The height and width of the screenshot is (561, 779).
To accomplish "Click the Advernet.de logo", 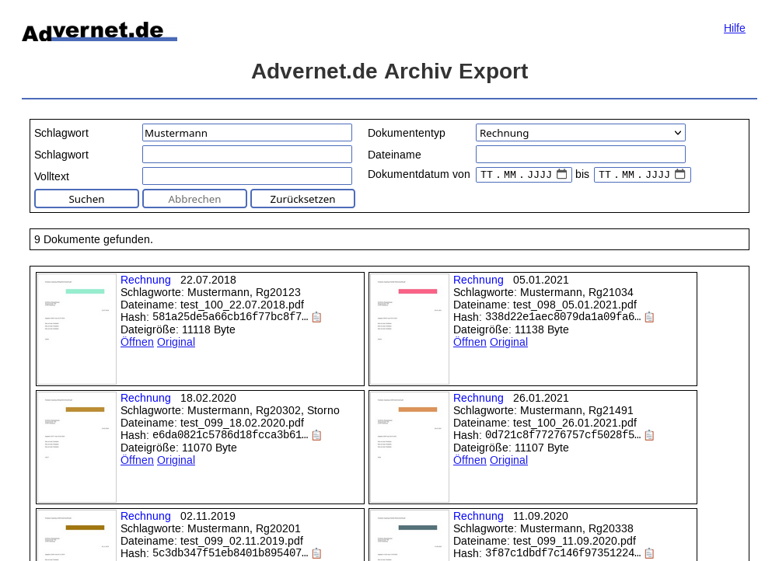I will (x=100, y=32).
